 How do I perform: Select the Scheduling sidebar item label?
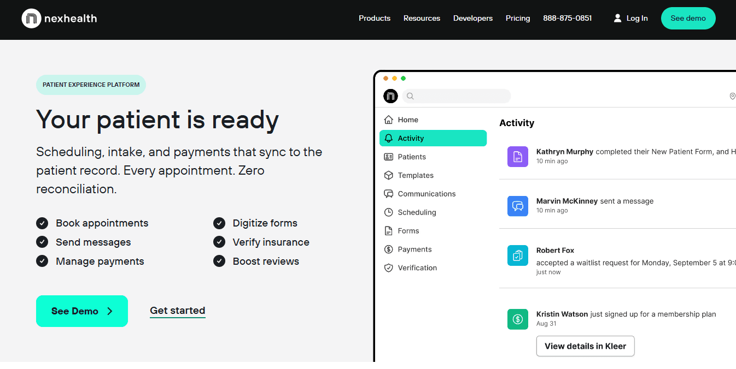[417, 212]
